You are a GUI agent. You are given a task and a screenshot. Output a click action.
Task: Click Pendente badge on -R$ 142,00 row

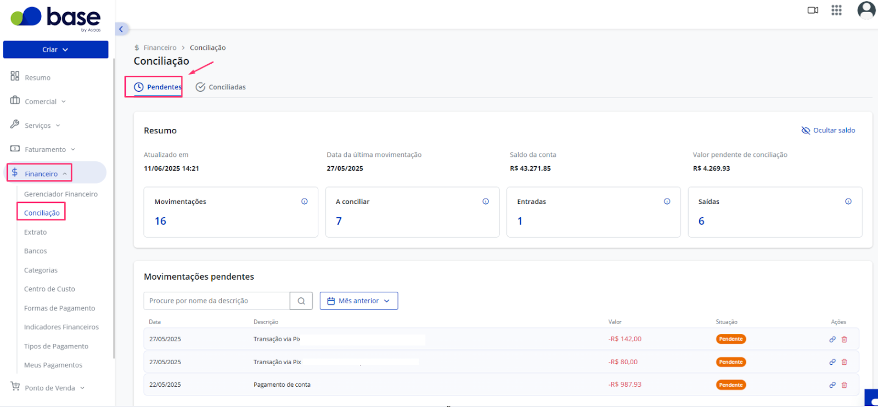(x=731, y=339)
